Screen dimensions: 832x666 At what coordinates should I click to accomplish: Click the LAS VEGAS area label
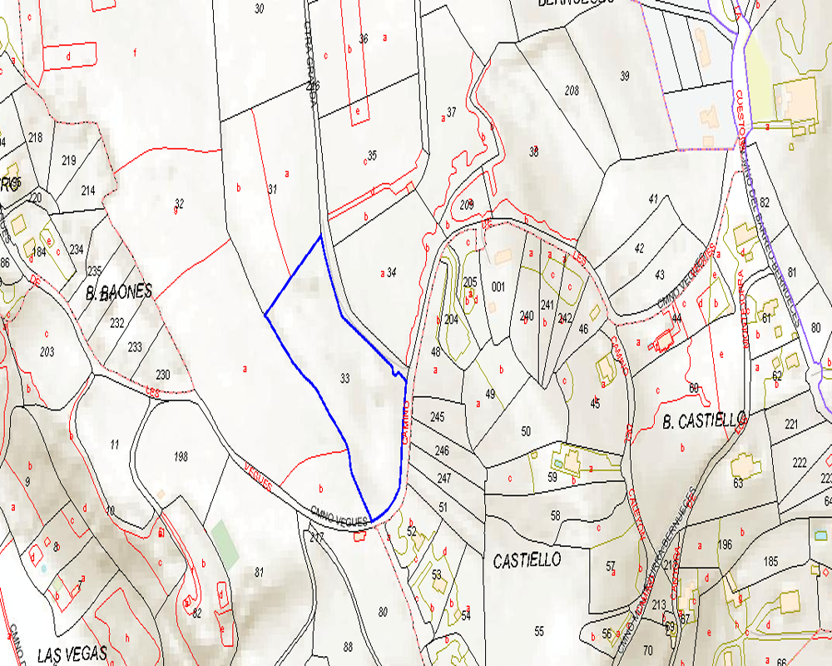coord(72,654)
